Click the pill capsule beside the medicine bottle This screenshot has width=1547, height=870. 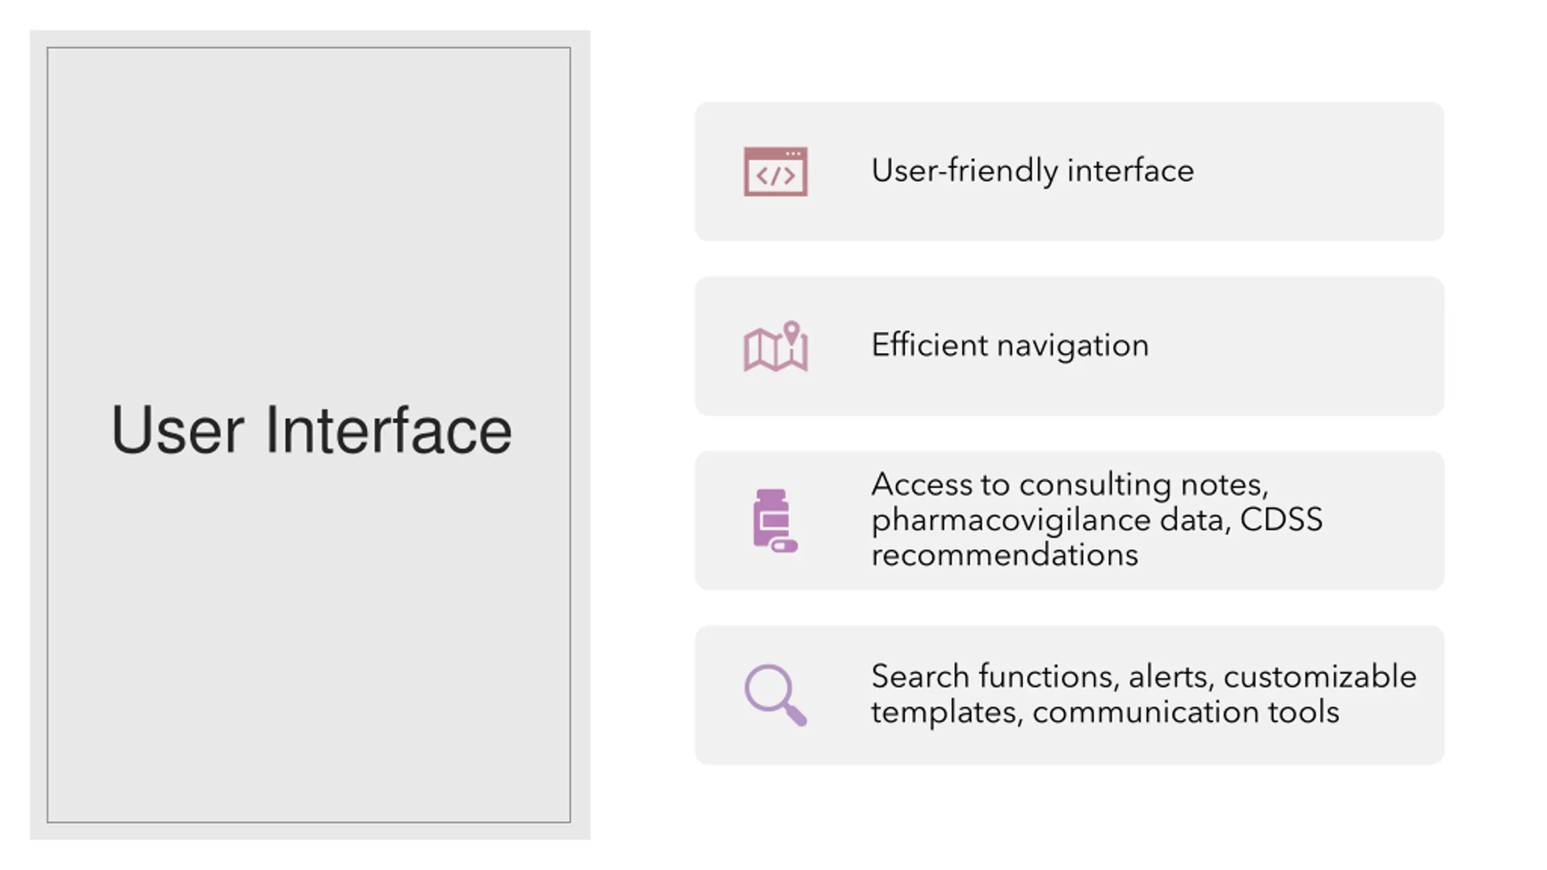click(785, 546)
